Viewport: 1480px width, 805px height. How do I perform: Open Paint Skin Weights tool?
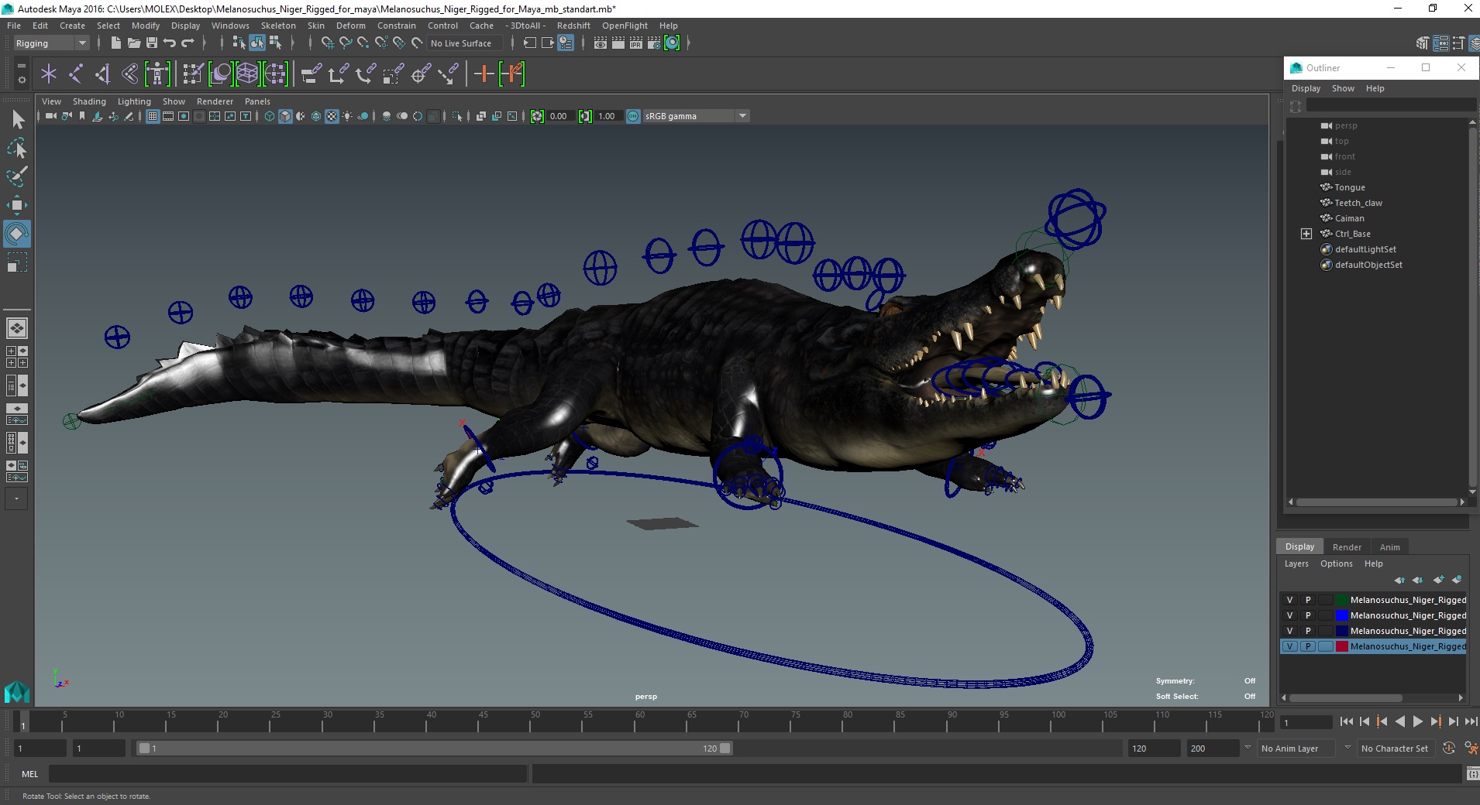[193, 74]
